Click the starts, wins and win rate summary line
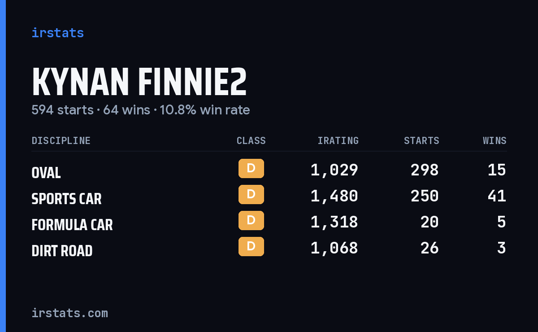Image resolution: width=538 pixels, height=332 pixels. point(141,110)
